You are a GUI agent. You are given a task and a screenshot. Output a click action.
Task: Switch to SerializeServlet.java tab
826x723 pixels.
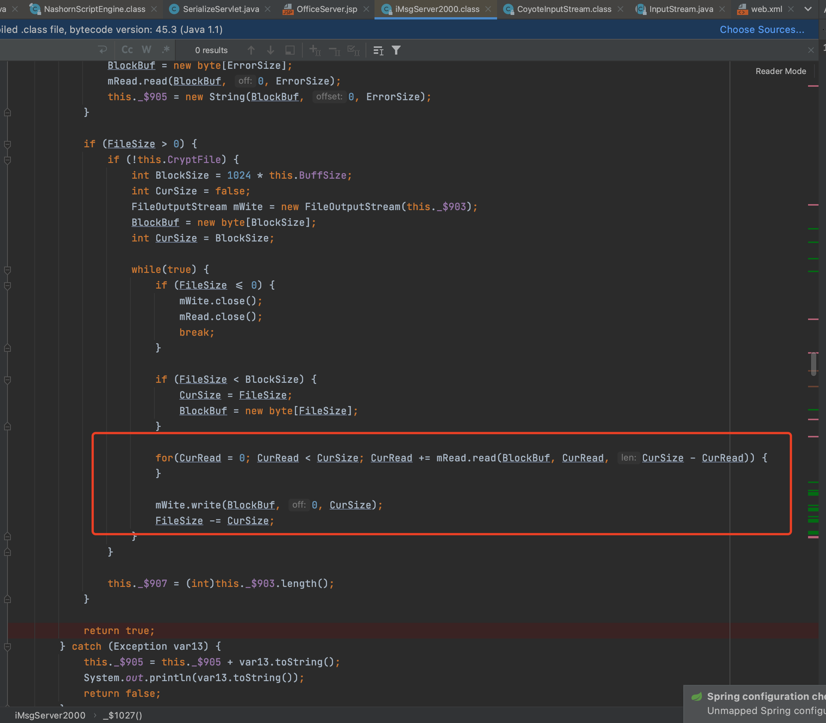click(x=221, y=9)
